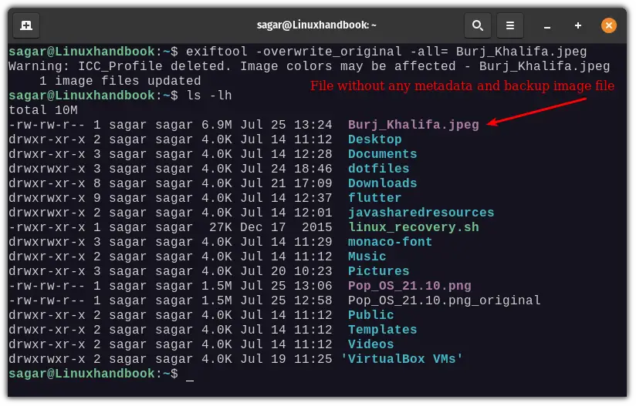Click the Burj_Khalifa.jpeg entry in listing

[413, 125]
